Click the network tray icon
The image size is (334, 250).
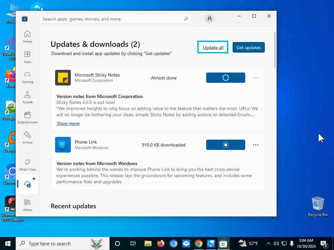pyautogui.click(x=284, y=243)
